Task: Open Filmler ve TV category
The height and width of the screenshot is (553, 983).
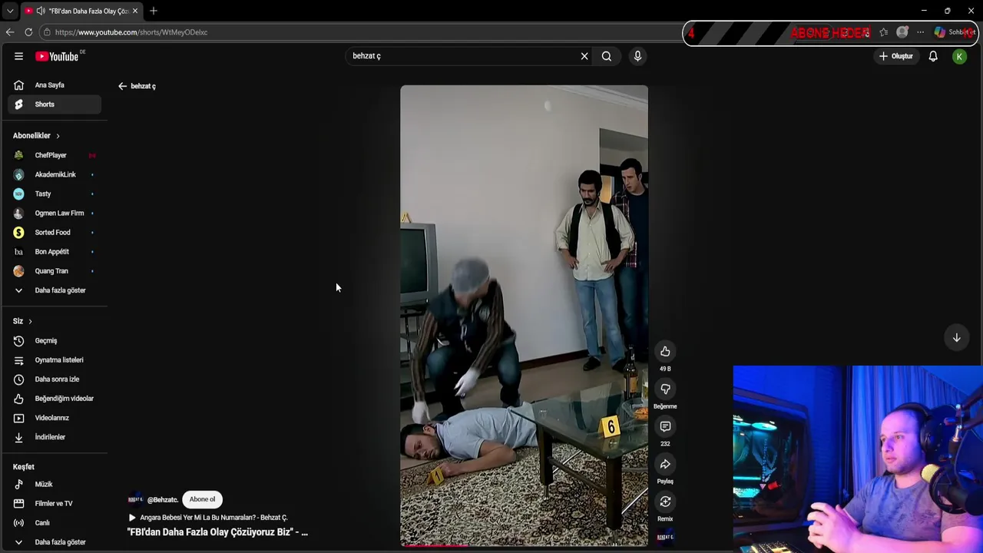Action: pyautogui.click(x=54, y=504)
